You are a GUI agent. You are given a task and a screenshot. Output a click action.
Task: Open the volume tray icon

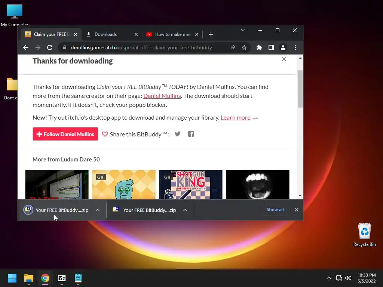pyautogui.click(x=348, y=278)
